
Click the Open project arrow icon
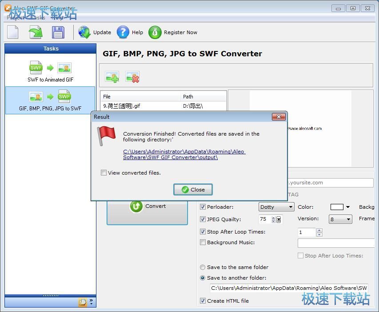click(36, 32)
